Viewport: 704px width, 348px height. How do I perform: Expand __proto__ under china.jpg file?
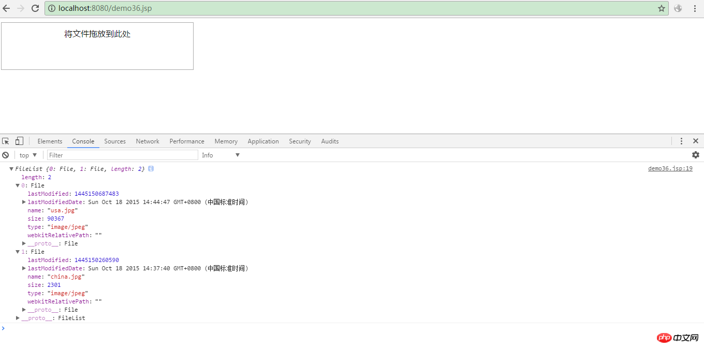pos(24,310)
